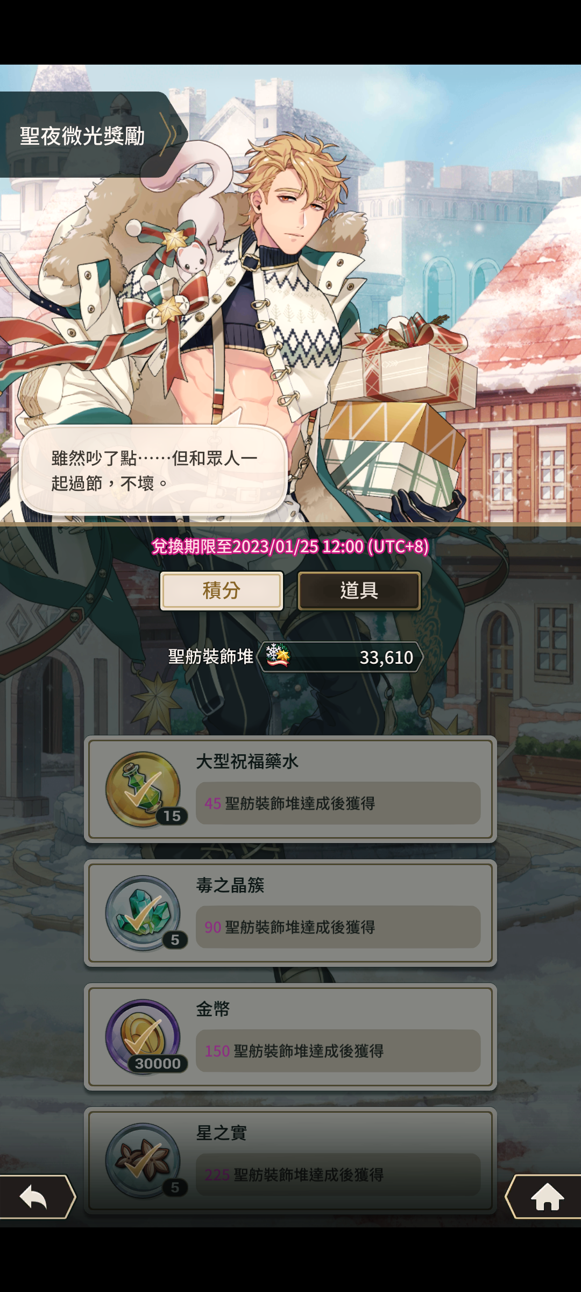Select the 金幣 reward card title
The height and width of the screenshot is (1292, 581).
point(213,1009)
